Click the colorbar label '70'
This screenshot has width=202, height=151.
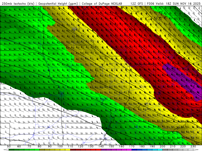point(29,146)
